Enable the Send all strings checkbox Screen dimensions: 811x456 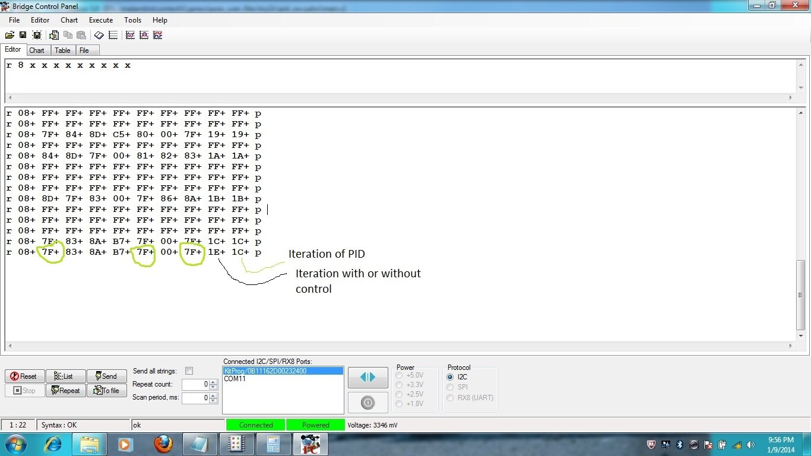point(189,371)
